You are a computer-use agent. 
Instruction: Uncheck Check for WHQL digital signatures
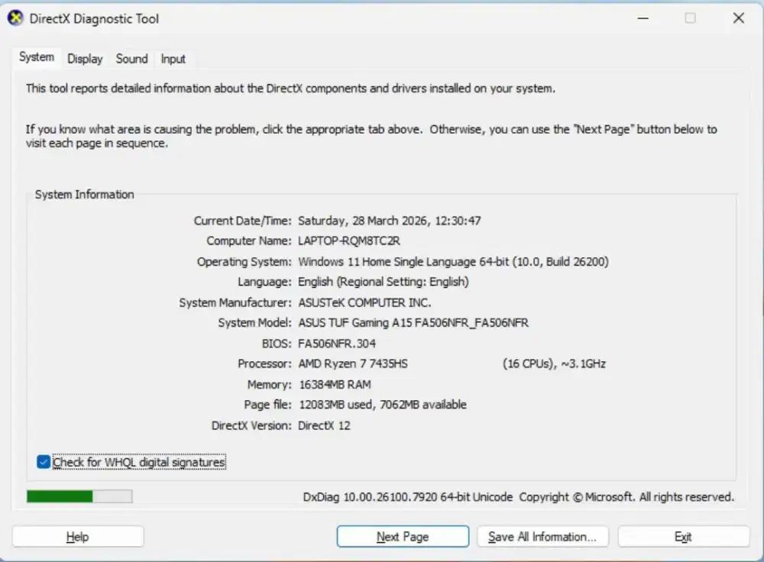click(x=44, y=462)
